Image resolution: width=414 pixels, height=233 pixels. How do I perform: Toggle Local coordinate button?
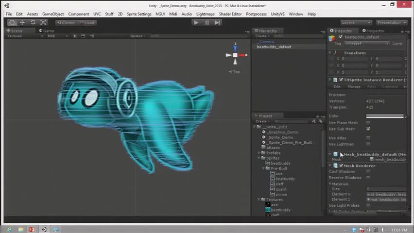point(87,23)
